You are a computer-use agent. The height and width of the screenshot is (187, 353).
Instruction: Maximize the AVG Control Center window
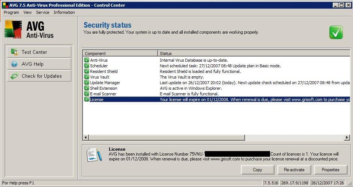pos(341,5)
